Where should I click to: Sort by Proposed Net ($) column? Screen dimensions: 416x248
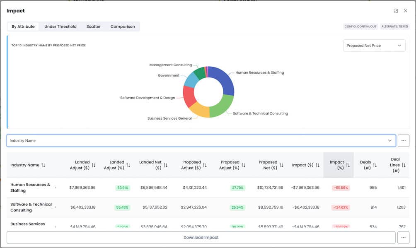pyautogui.click(x=281, y=165)
